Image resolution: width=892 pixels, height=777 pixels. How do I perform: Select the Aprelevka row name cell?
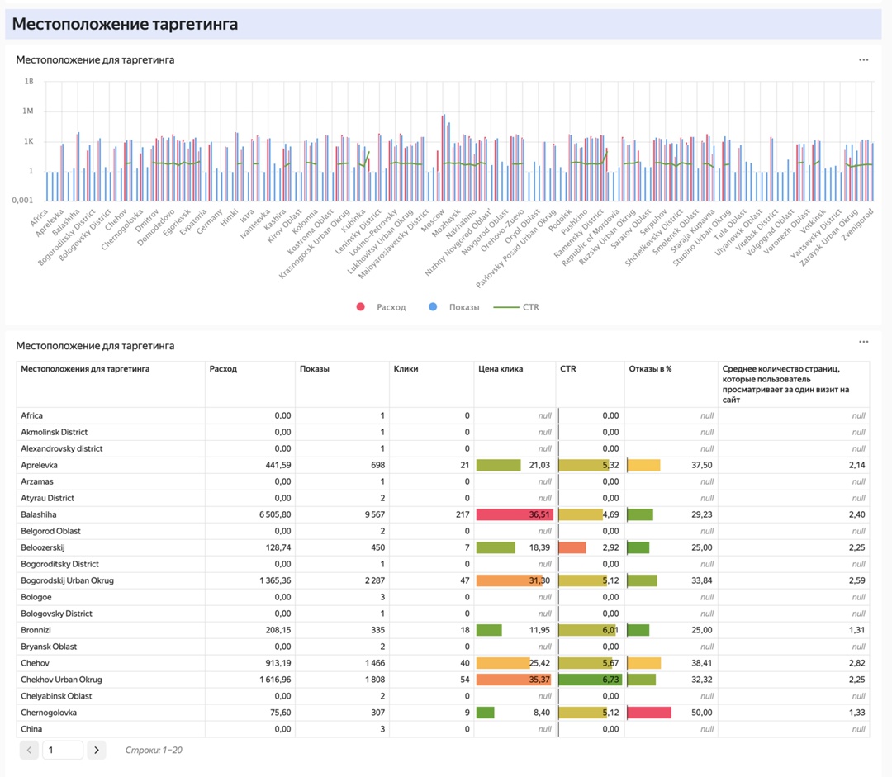(x=40, y=465)
